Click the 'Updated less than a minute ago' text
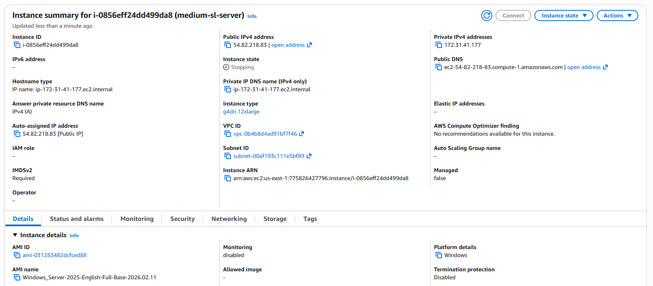The image size is (653, 286). (x=52, y=26)
